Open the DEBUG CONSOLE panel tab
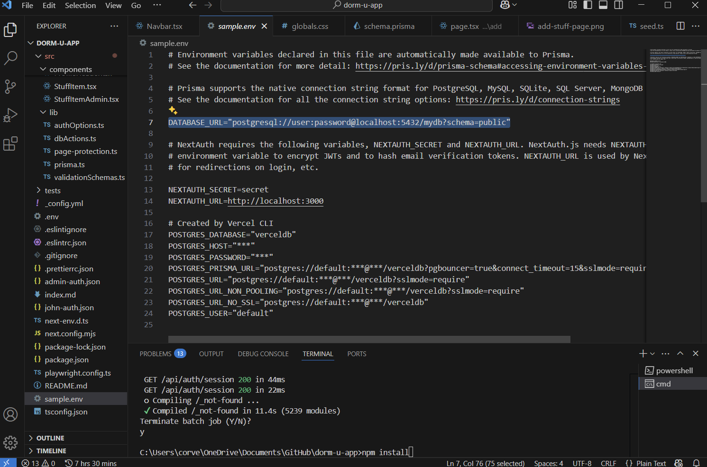Image resolution: width=707 pixels, height=467 pixels. [263, 354]
